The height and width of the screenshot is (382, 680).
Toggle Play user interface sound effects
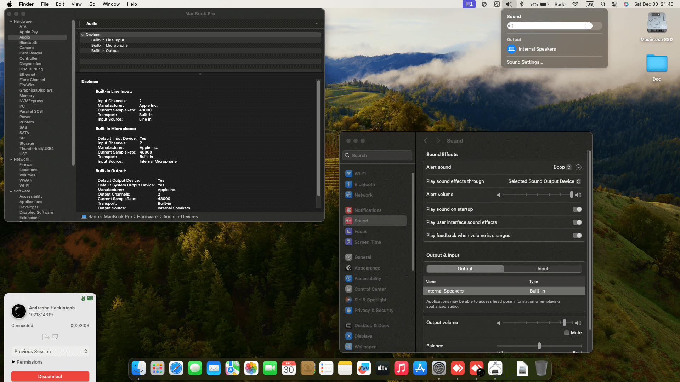(577, 222)
